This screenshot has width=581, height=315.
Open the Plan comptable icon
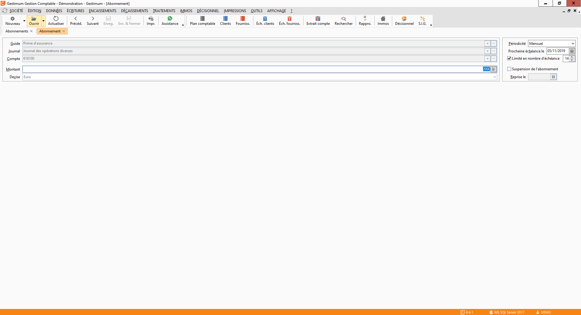[x=202, y=19]
